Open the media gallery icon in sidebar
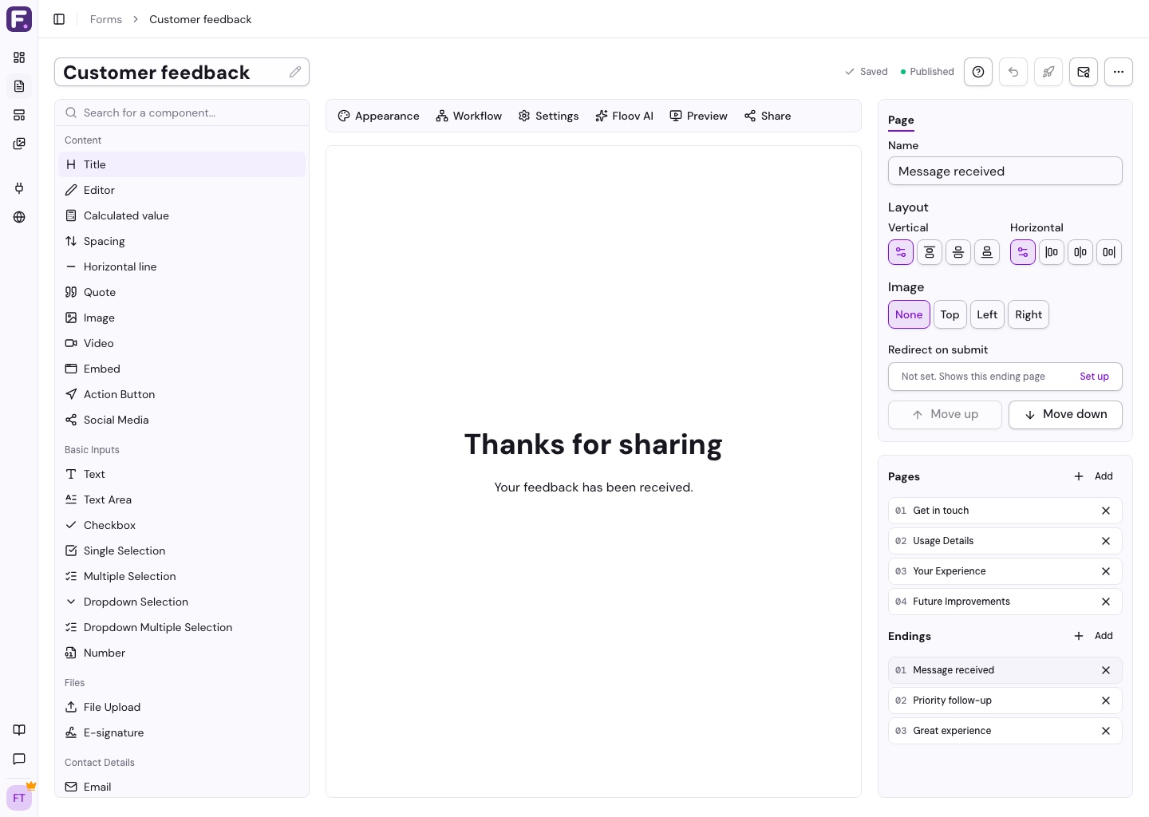Image resolution: width=1149 pixels, height=817 pixels. 19,144
